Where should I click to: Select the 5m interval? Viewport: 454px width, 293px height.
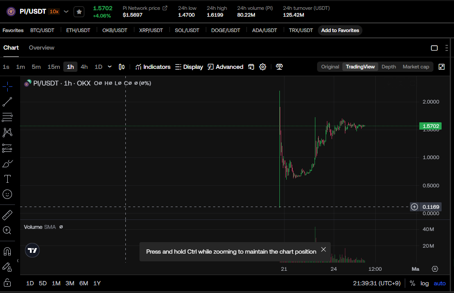click(x=36, y=67)
